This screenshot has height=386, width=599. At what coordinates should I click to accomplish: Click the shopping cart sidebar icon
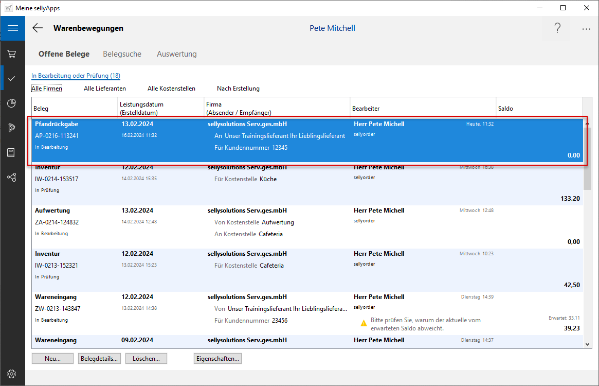12,54
